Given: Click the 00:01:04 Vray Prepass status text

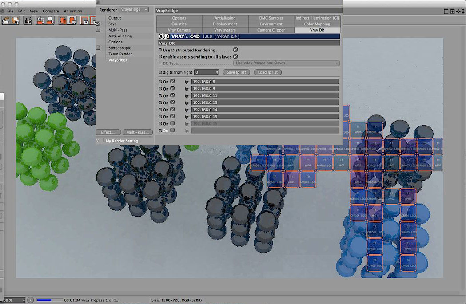Looking at the screenshot, I should [92, 300].
